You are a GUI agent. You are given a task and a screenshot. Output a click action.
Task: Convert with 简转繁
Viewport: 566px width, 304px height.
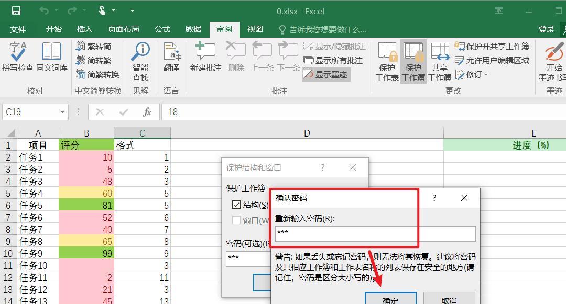point(93,60)
